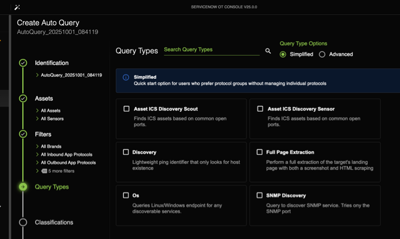400x239 pixels.
Task: Select the Advanced radio button
Action: tap(322, 54)
